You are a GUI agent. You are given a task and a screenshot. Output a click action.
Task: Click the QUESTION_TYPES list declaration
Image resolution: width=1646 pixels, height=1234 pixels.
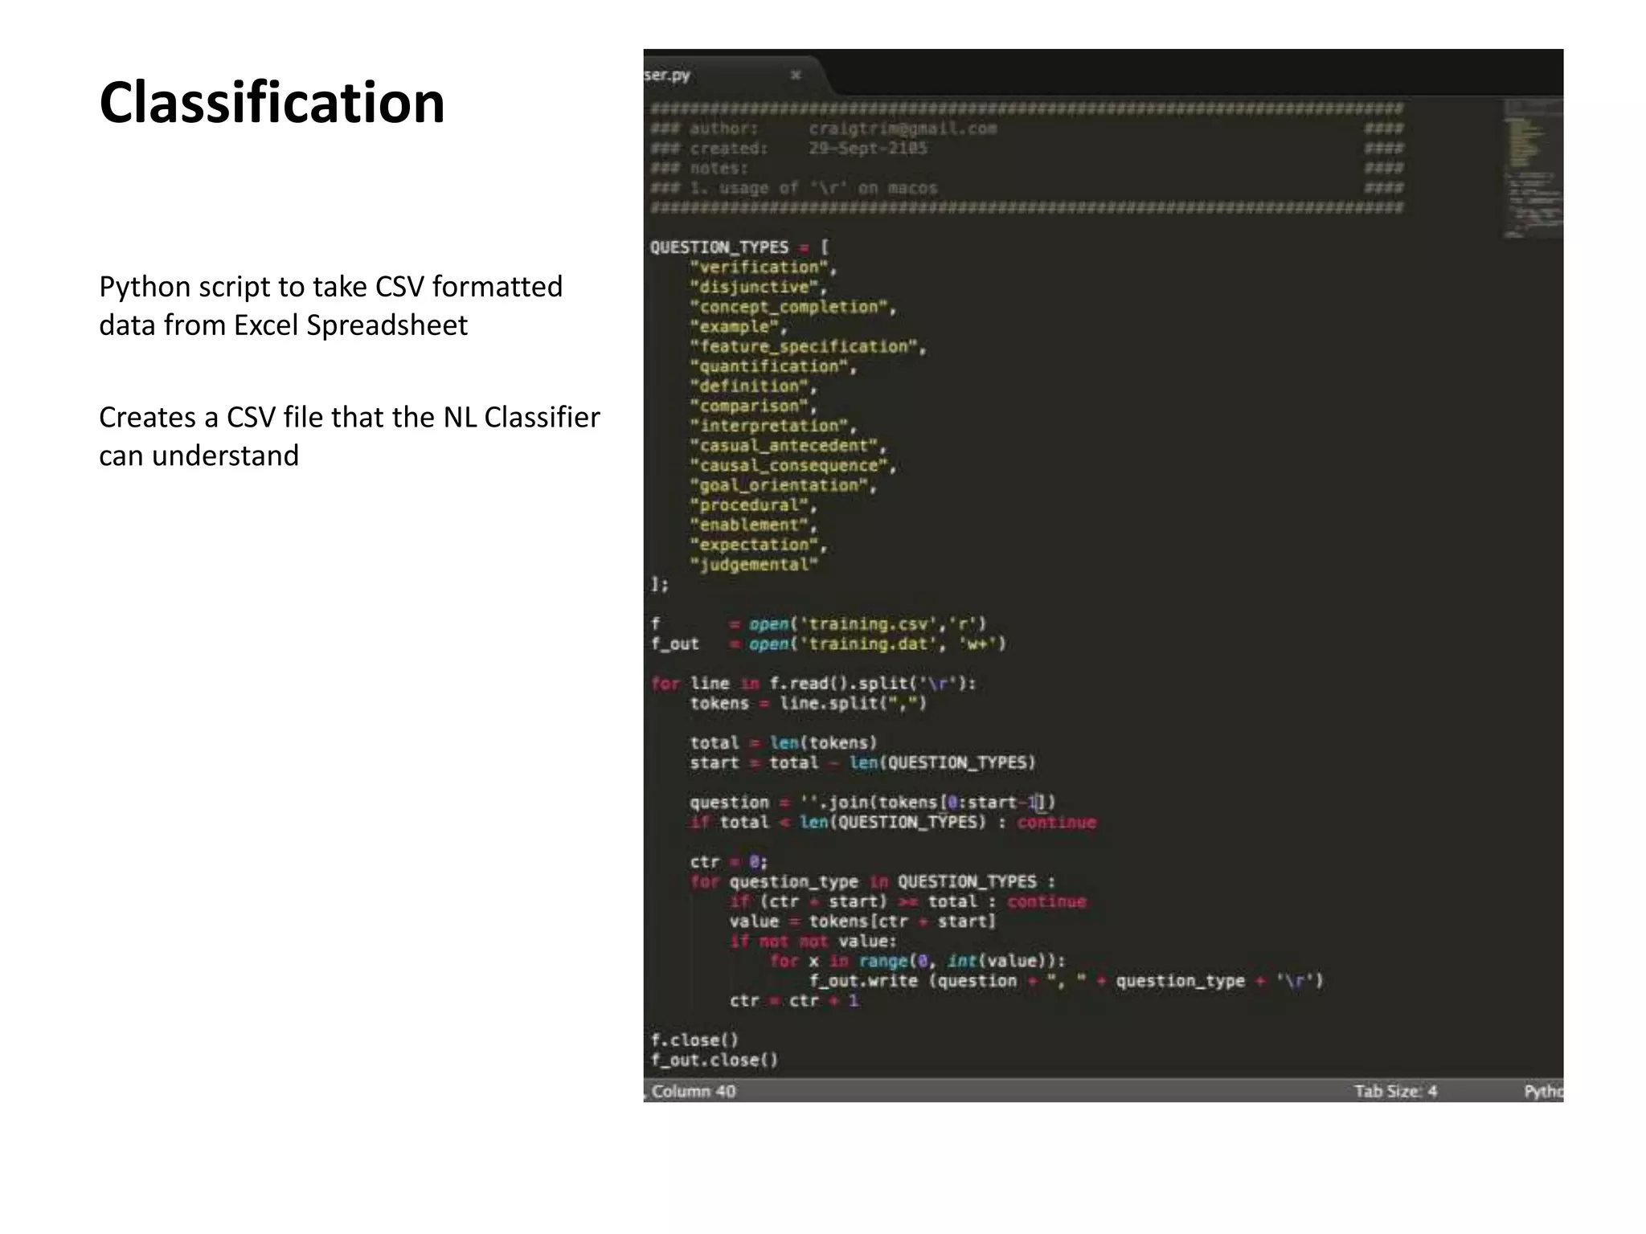tap(739, 247)
